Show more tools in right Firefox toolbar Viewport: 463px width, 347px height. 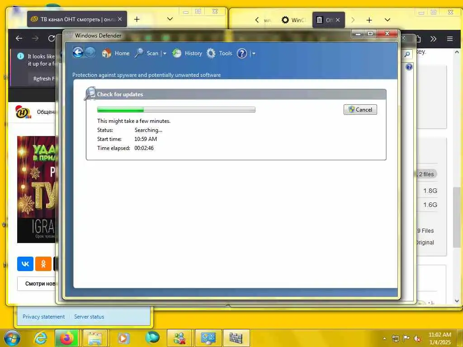tap(433, 39)
